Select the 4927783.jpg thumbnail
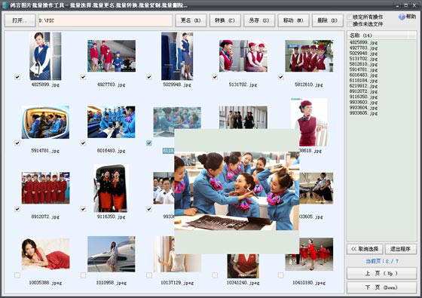 [x=112, y=56]
